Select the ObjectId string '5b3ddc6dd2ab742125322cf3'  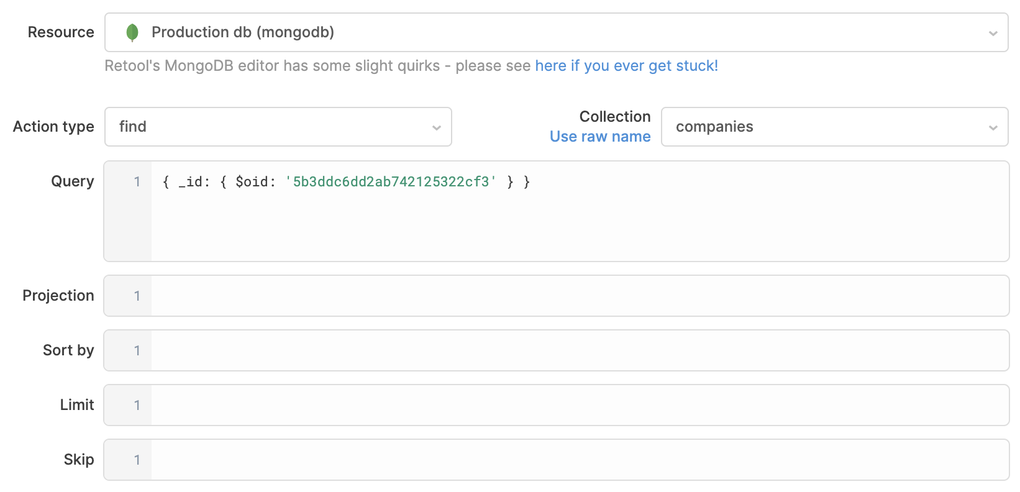click(x=391, y=182)
